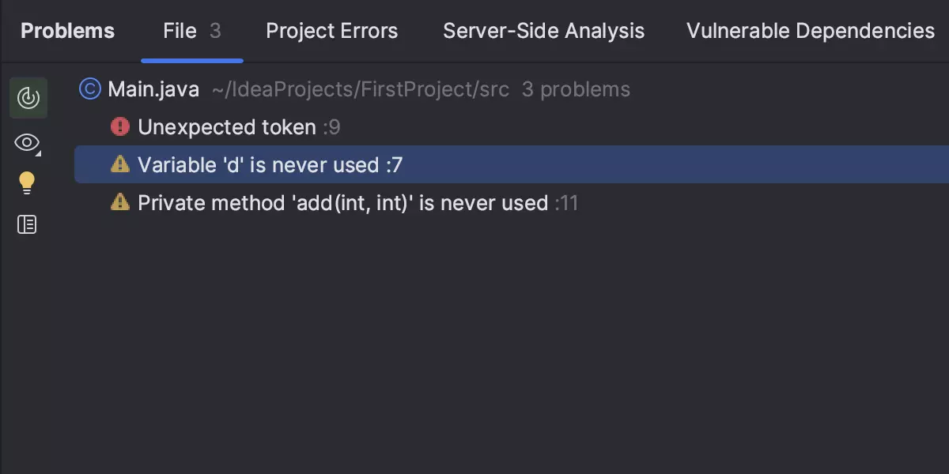
Task: Switch to the File tab
Action: pyautogui.click(x=180, y=31)
